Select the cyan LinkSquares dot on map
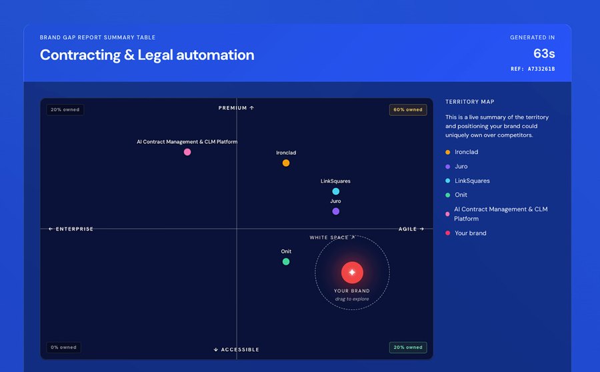The image size is (600, 372). pyautogui.click(x=335, y=191)
